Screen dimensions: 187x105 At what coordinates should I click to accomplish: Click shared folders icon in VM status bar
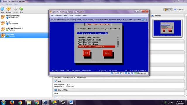pyautogui.click(x=123, y=73)
